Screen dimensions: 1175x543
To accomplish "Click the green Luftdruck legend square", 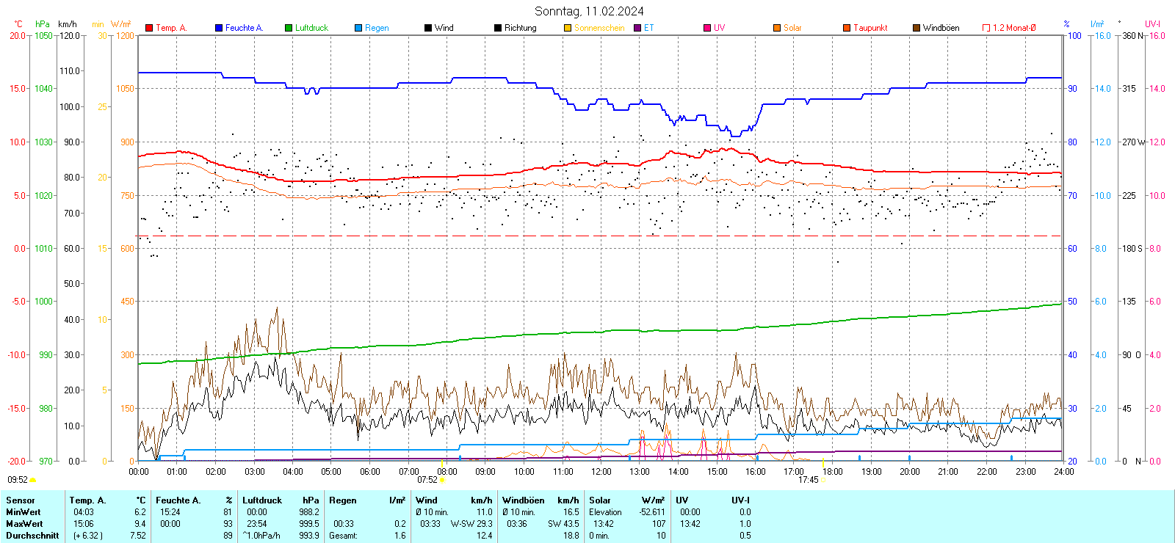I will [289, 28].
